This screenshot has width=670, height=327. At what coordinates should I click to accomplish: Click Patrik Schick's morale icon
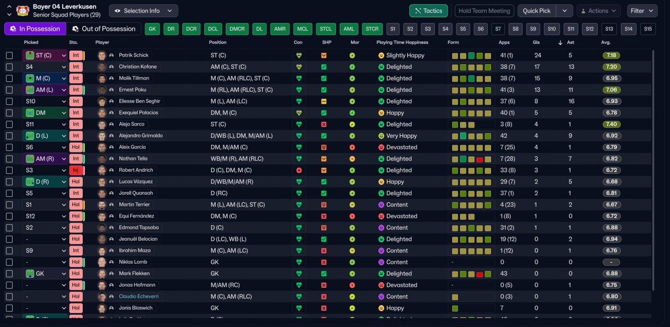352,55
